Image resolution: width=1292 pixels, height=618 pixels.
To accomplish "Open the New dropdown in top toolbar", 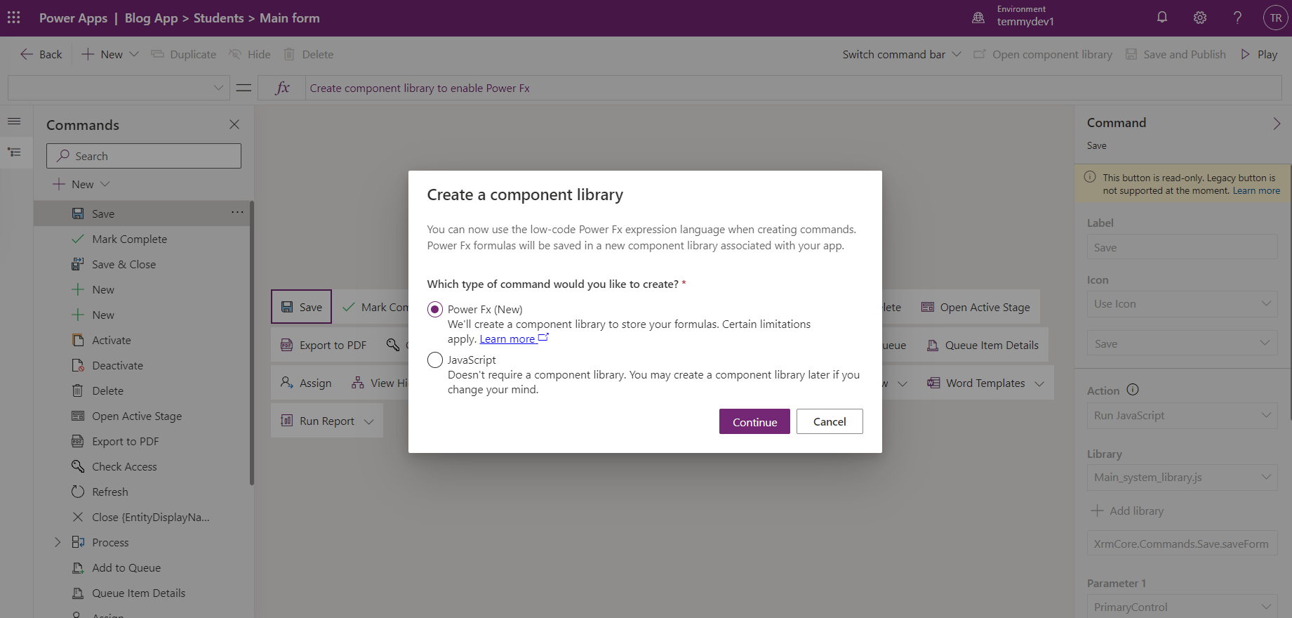I will [x=110, y=54].
